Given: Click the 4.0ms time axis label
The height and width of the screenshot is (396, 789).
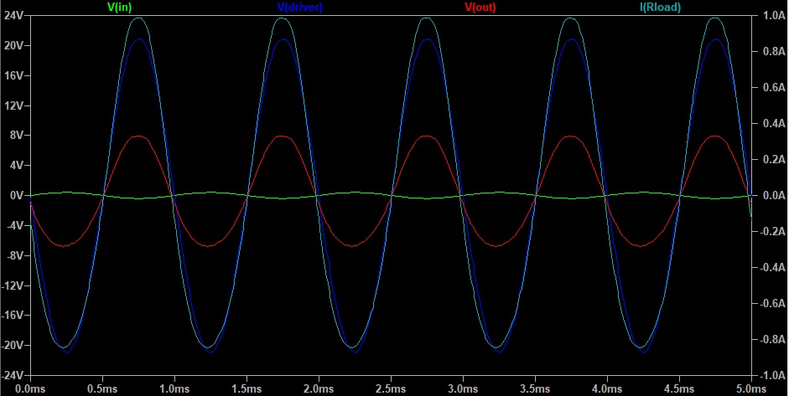Looking at the screenshot, I should coord(607,389).
